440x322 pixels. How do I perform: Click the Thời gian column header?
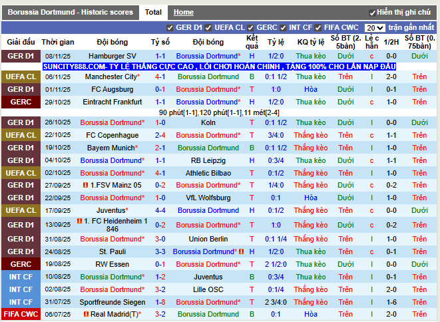click(x=58, y=42)
